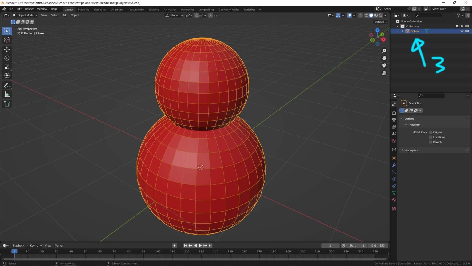Screen dimensions: 472x266
Task: Open the Texture properties checker tab
Action: pyautogui.click(x=394, y=208)
